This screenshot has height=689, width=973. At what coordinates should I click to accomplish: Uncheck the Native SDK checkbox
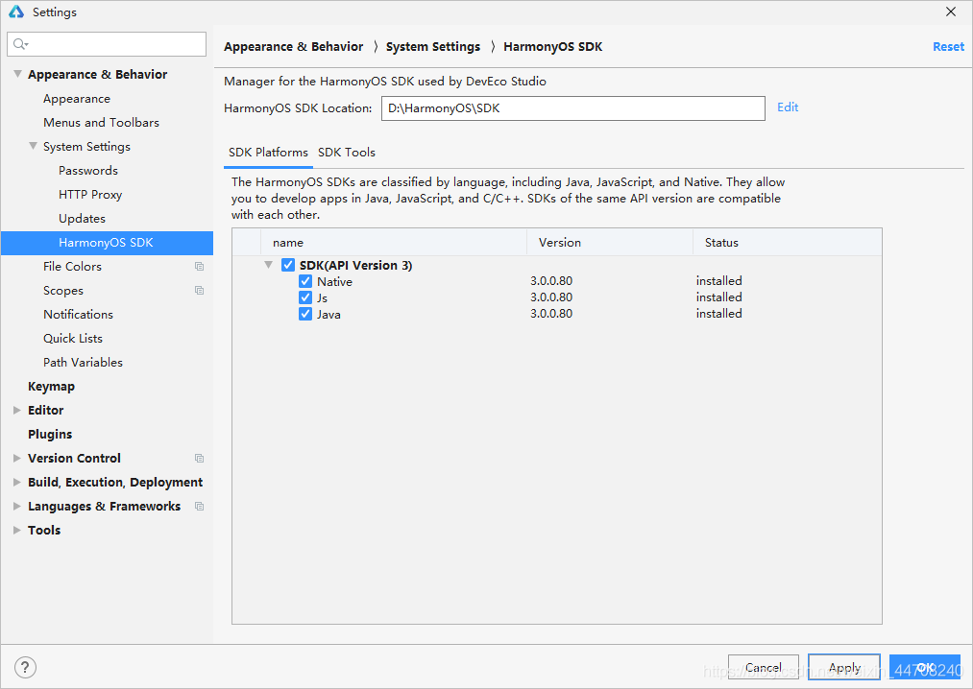tap(305, 281)
